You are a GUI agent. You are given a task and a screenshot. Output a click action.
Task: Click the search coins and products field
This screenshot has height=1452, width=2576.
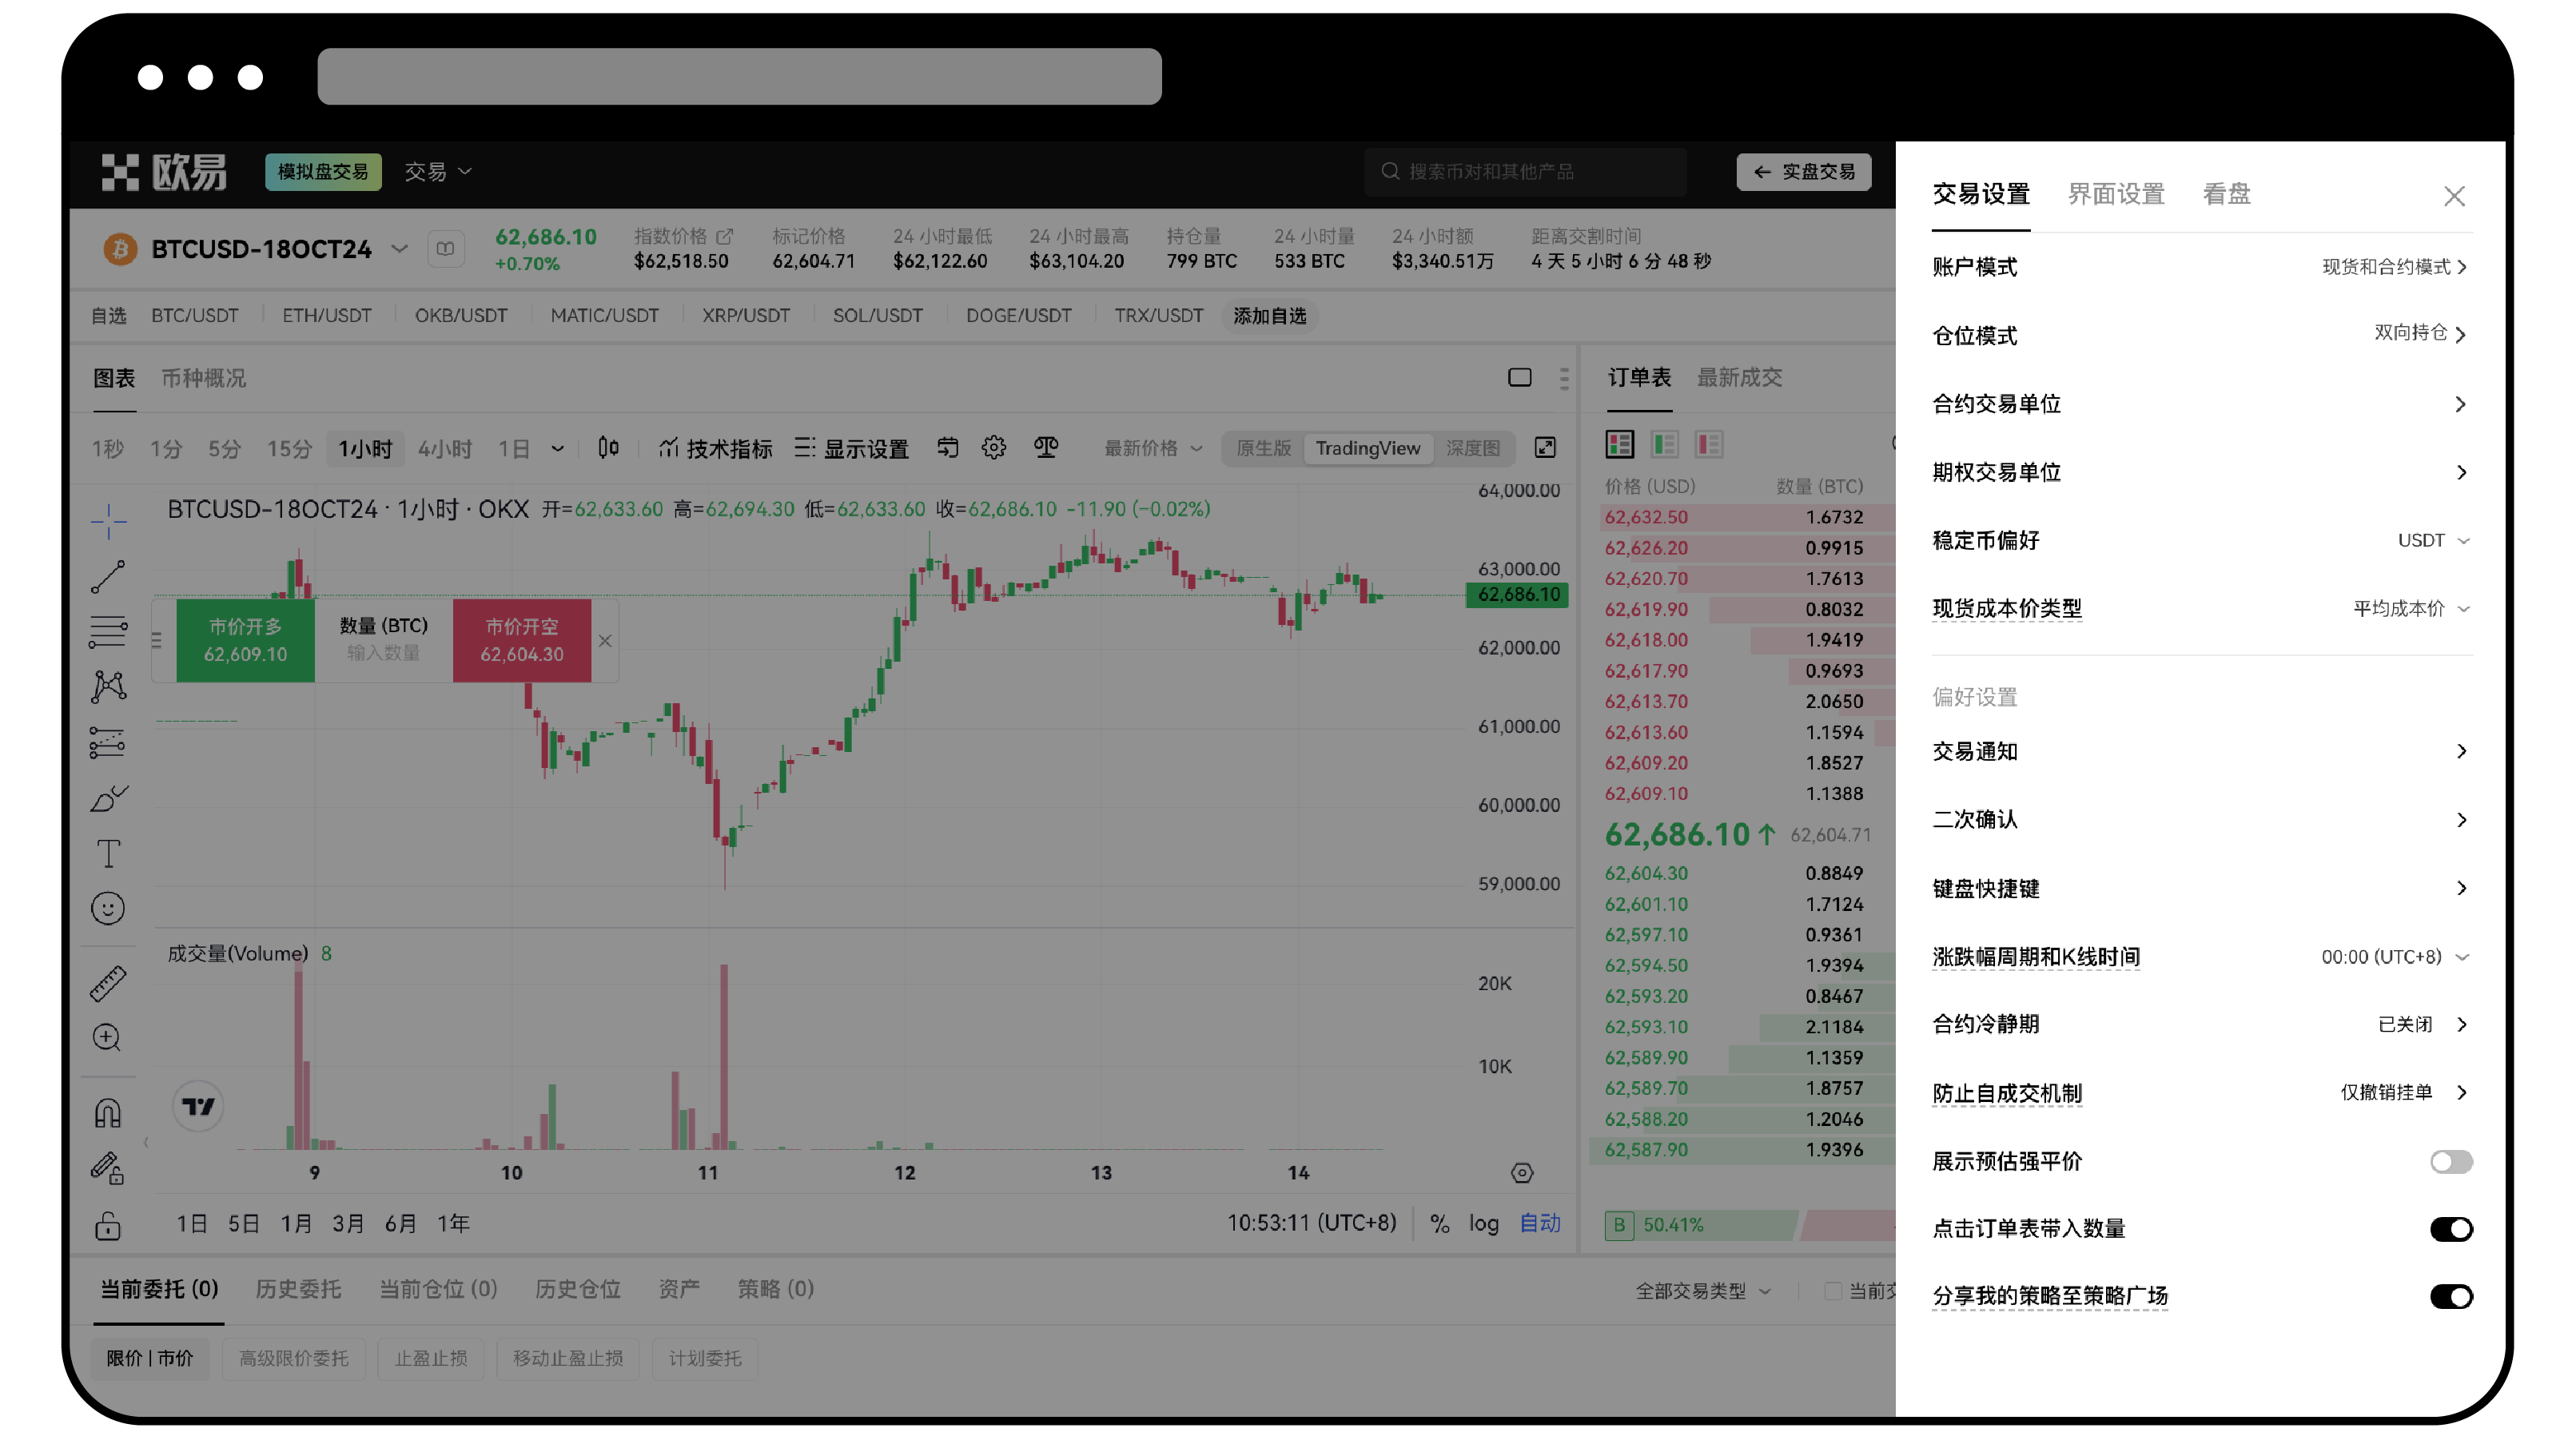click(x=1525, y=172)
